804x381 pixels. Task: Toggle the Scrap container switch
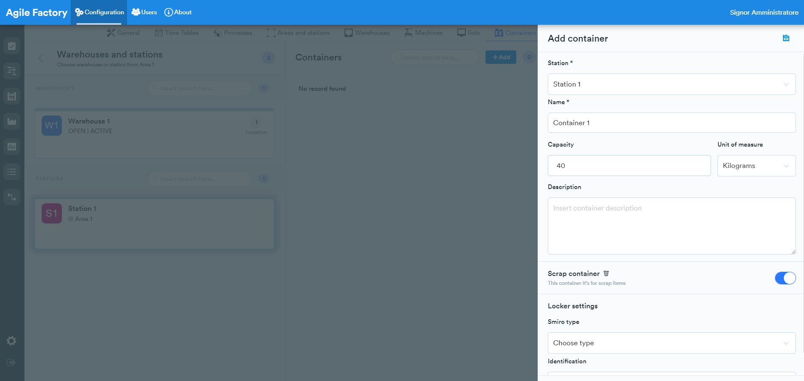pos(785,278)
